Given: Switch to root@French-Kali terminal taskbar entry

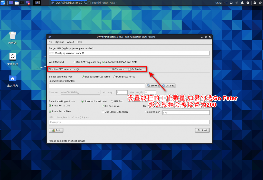Looking at the screenshot, I should (102, 3).
